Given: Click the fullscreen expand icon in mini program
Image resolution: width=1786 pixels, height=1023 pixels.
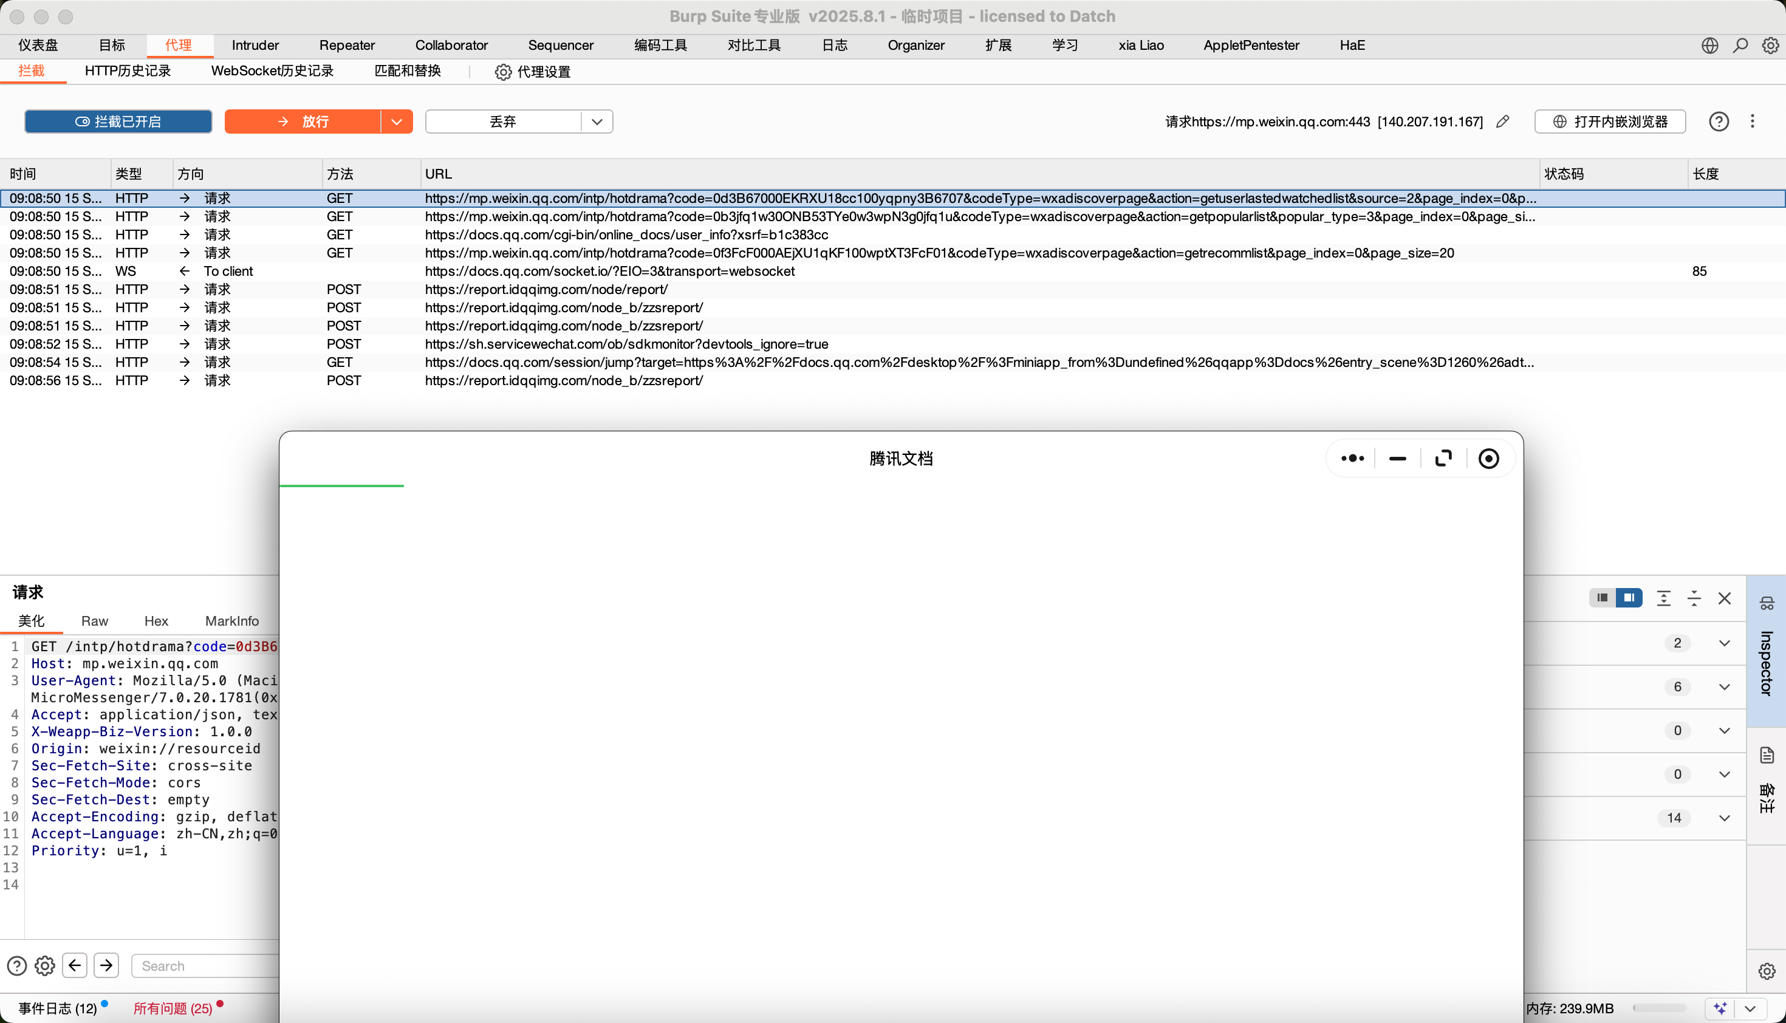Looking at the screenshot, I should click(1443, 459).
